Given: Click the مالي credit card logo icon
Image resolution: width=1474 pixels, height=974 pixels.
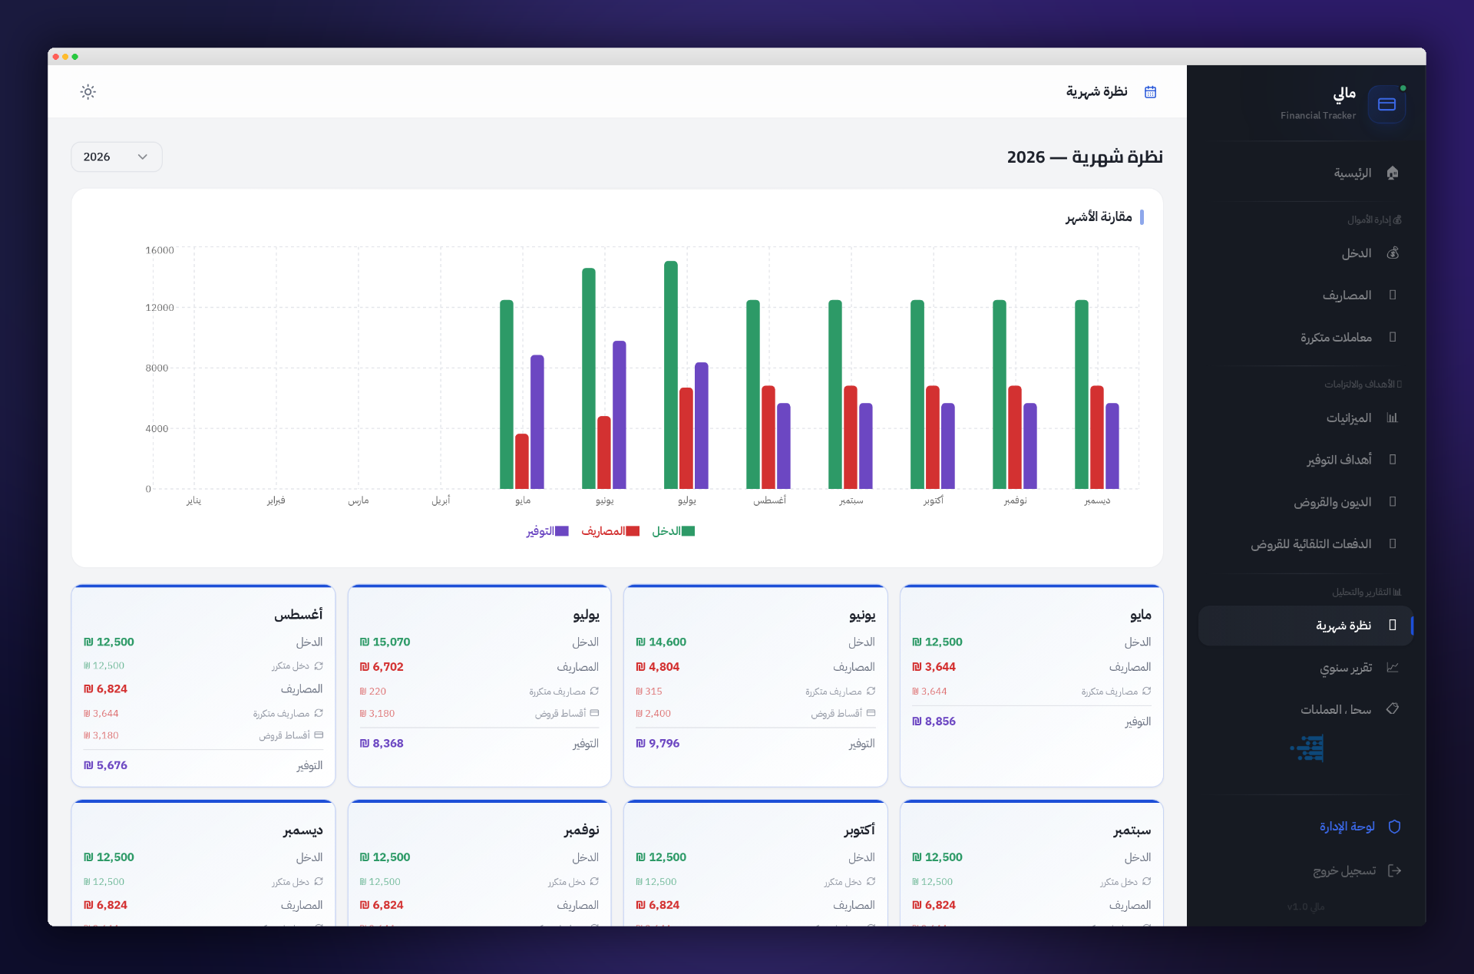Looking at the screenshot, I should (1386, 104).
